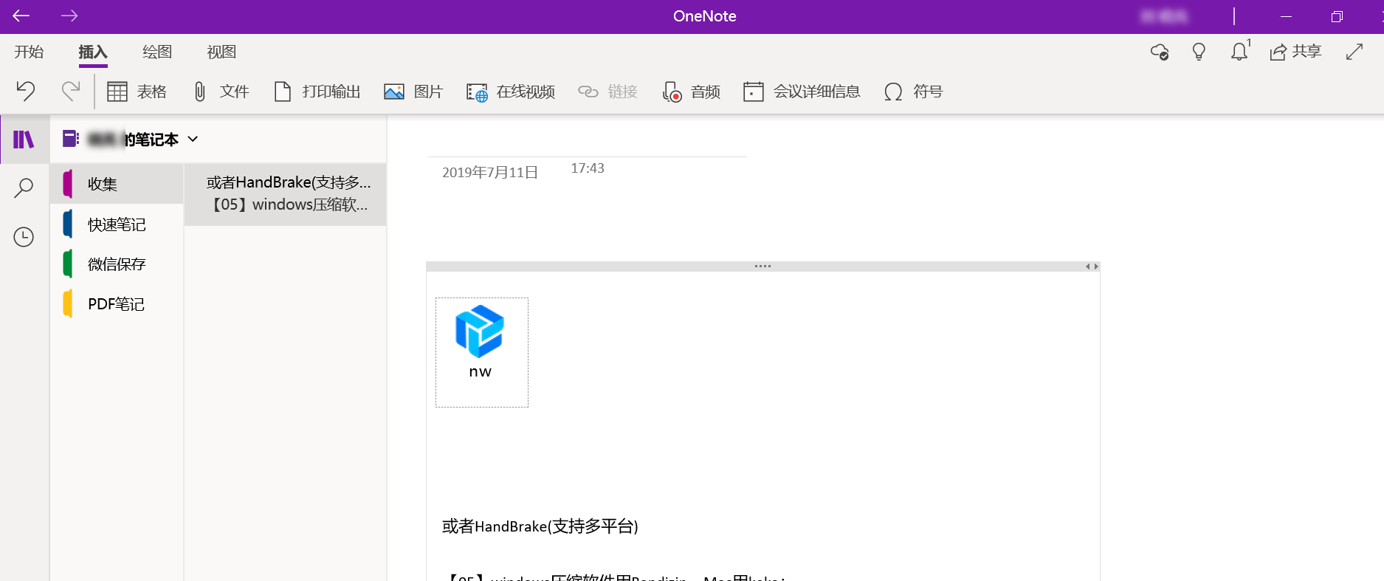1384x581 pixels.
Task: Click the purple notebook icon
Action: pos(71,139)
